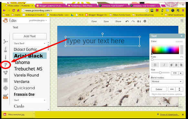Go to browser home page icon
This screenshot has width=188, height=119.
(x=18, y=10)
